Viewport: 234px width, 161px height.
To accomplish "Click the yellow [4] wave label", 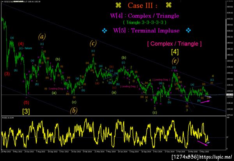I will 175,52.
